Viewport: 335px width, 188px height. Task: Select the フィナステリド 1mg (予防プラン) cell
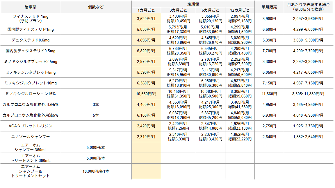31,19
